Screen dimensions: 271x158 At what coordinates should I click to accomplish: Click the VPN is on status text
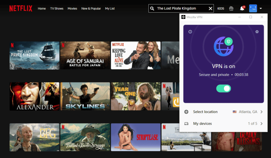(224, 66)
